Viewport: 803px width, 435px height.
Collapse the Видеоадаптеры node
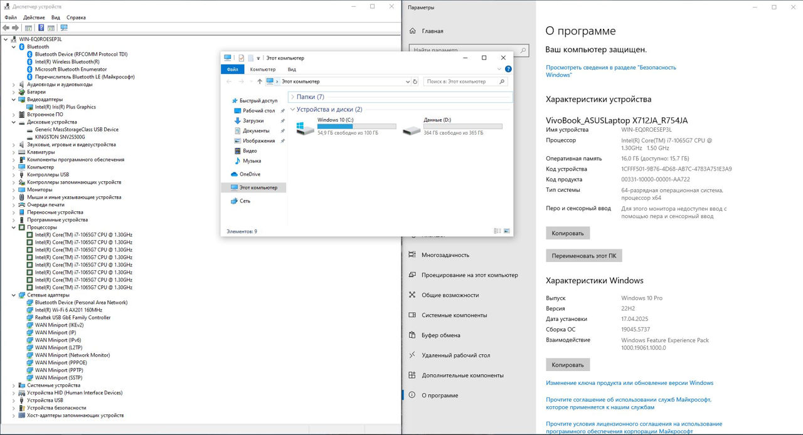click(14, 99)
